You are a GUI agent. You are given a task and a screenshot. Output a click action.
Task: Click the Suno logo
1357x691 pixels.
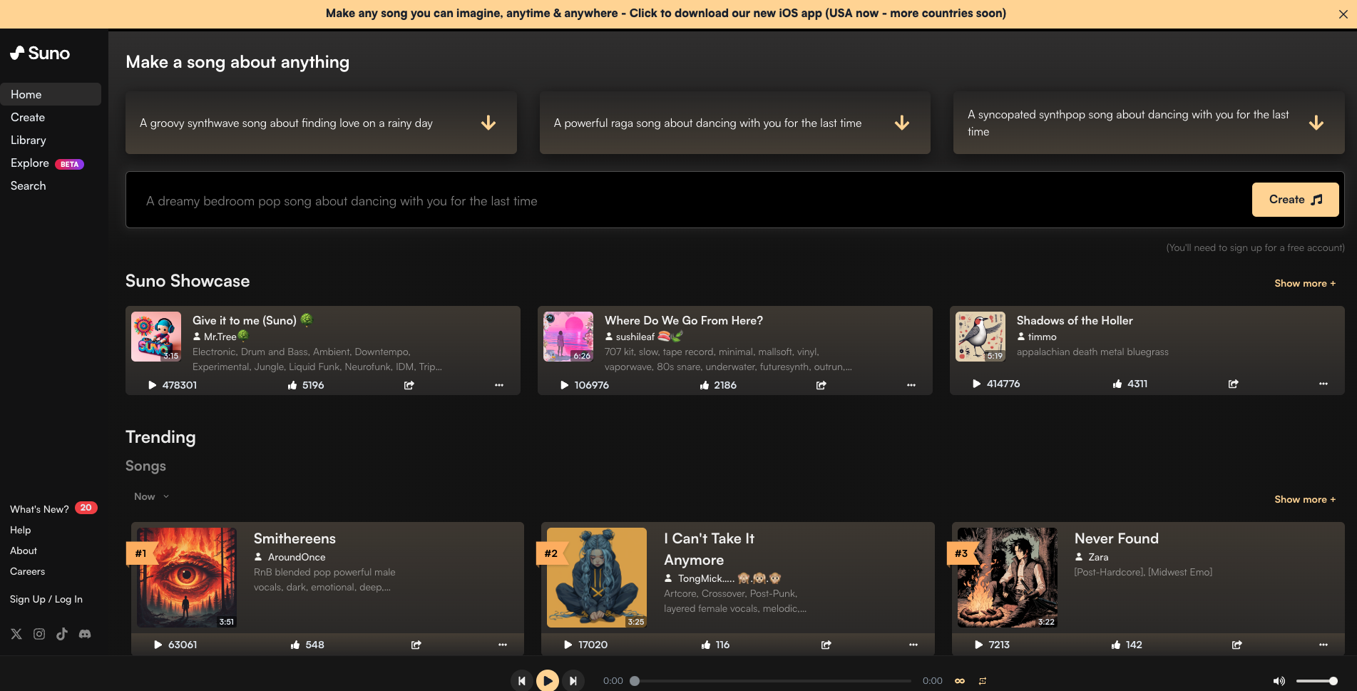point(40,53)
